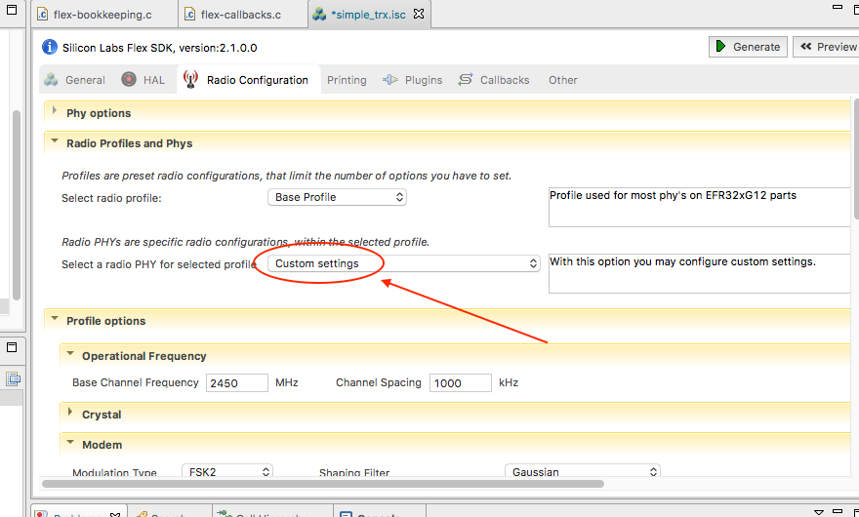Click the vertical scrollbar of the editor
Screen dimensions: 859x517
856,159
